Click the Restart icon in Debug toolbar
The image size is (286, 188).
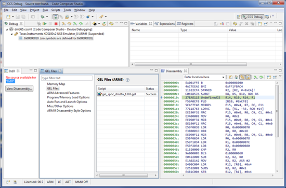click(104, 24)
